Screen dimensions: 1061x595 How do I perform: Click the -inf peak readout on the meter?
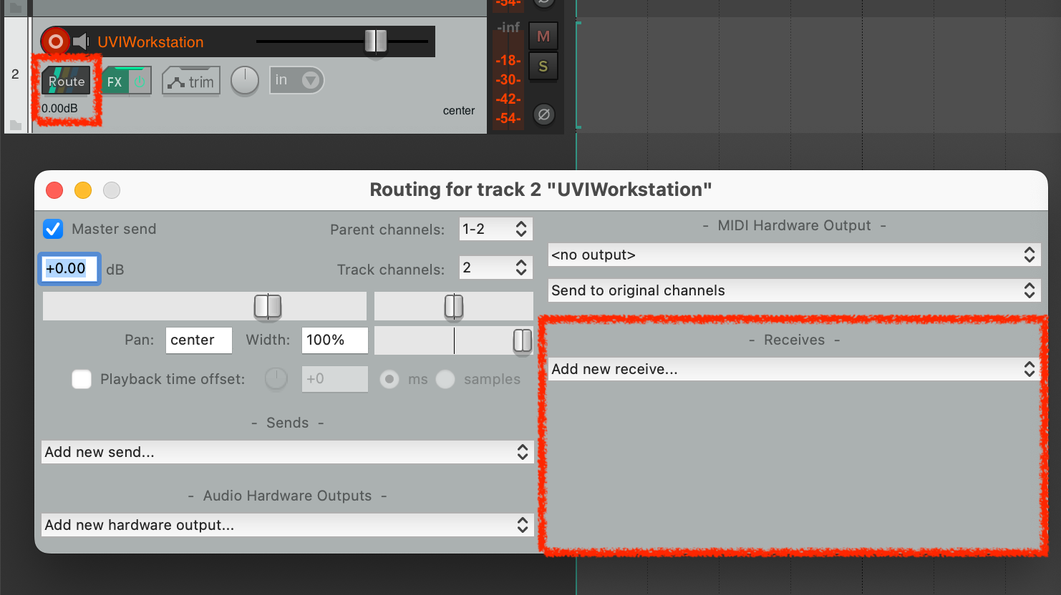(x=508, y=27)
